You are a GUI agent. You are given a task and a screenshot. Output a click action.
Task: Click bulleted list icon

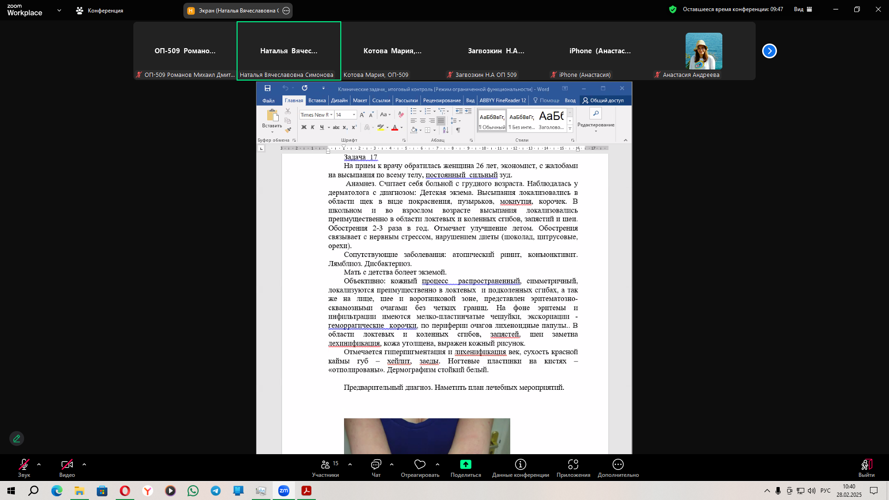pyautogui.click(x=413, y=111)
